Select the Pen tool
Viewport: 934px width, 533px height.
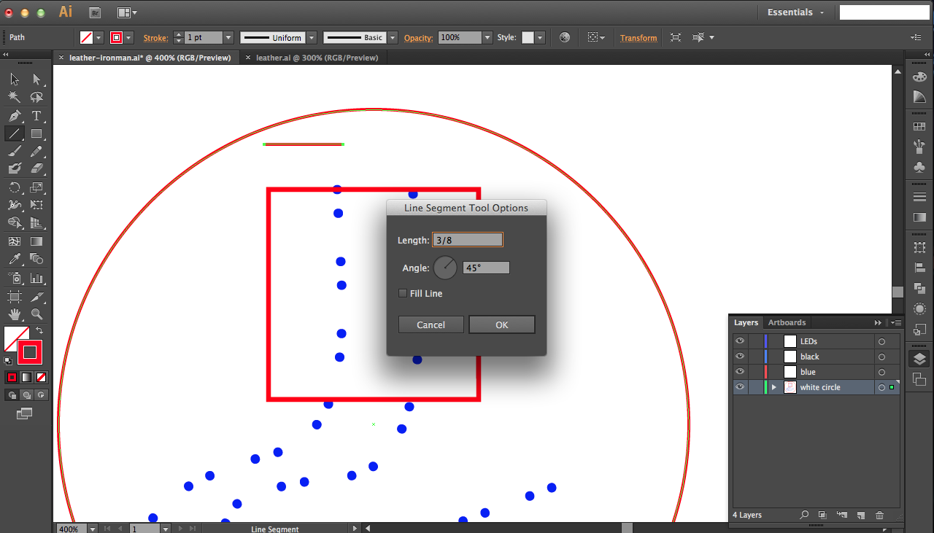click(x=14, y=115)
